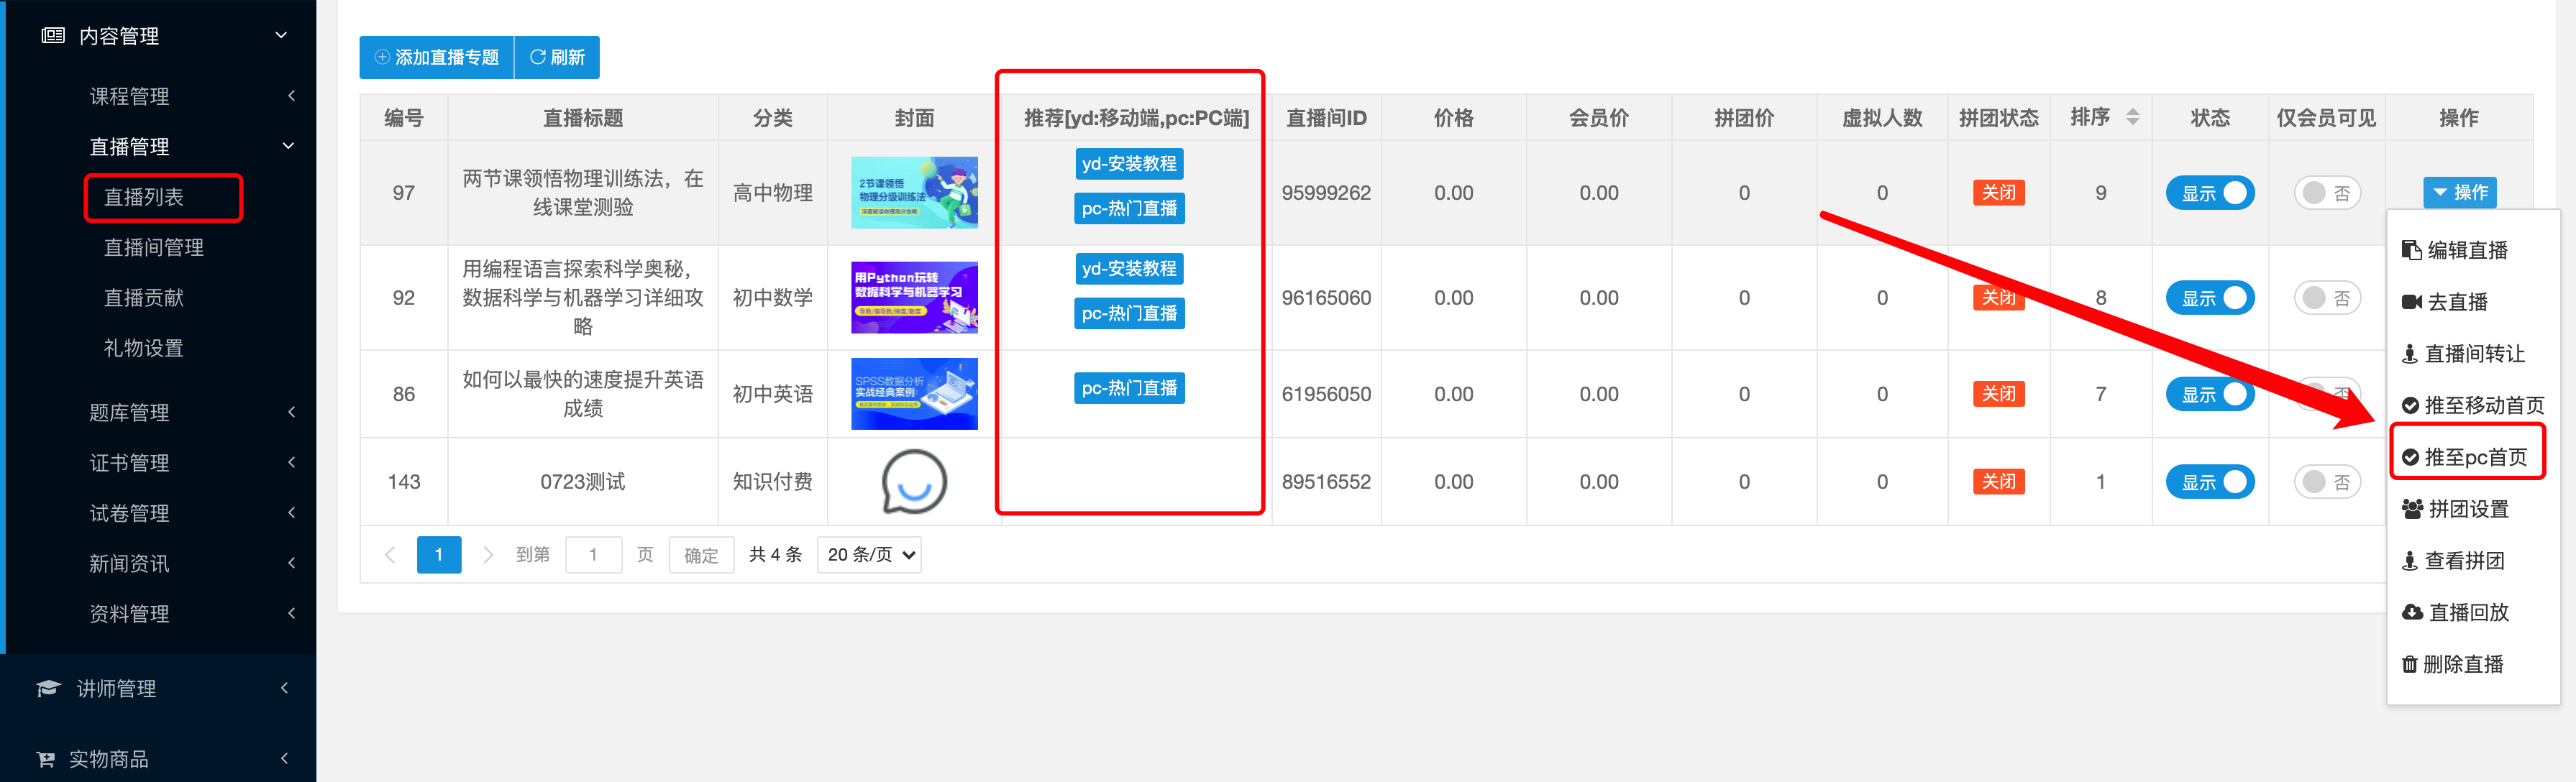Click page 1 button
2576x782 pixels.
click(438, 554)
